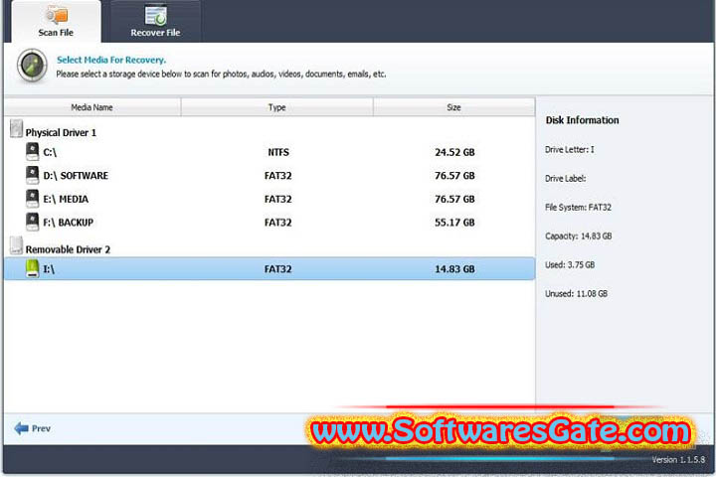Click the Drive Label entry

click(565, 178)
